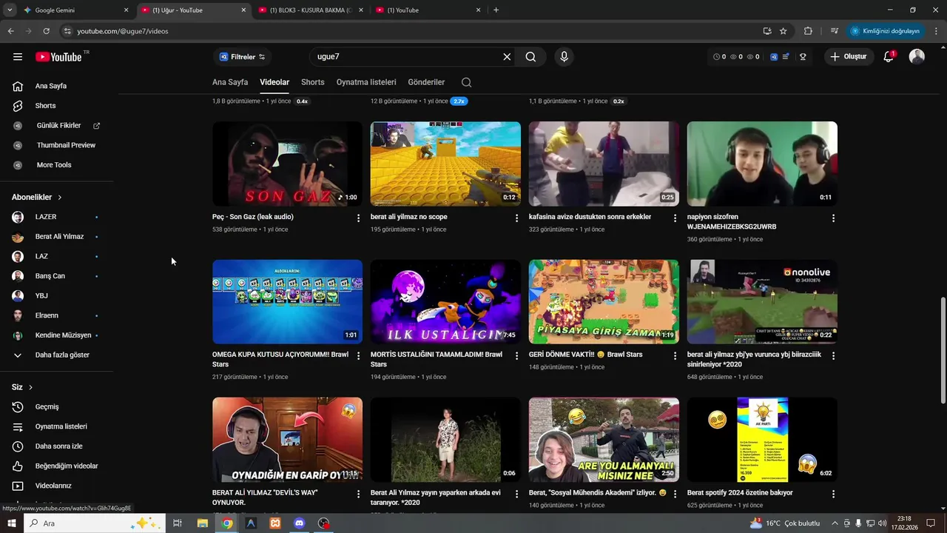Screen dimensions: 947x533
Task: Open three-dot menu for napiyon sizofren video
Action: click(833, 218)
